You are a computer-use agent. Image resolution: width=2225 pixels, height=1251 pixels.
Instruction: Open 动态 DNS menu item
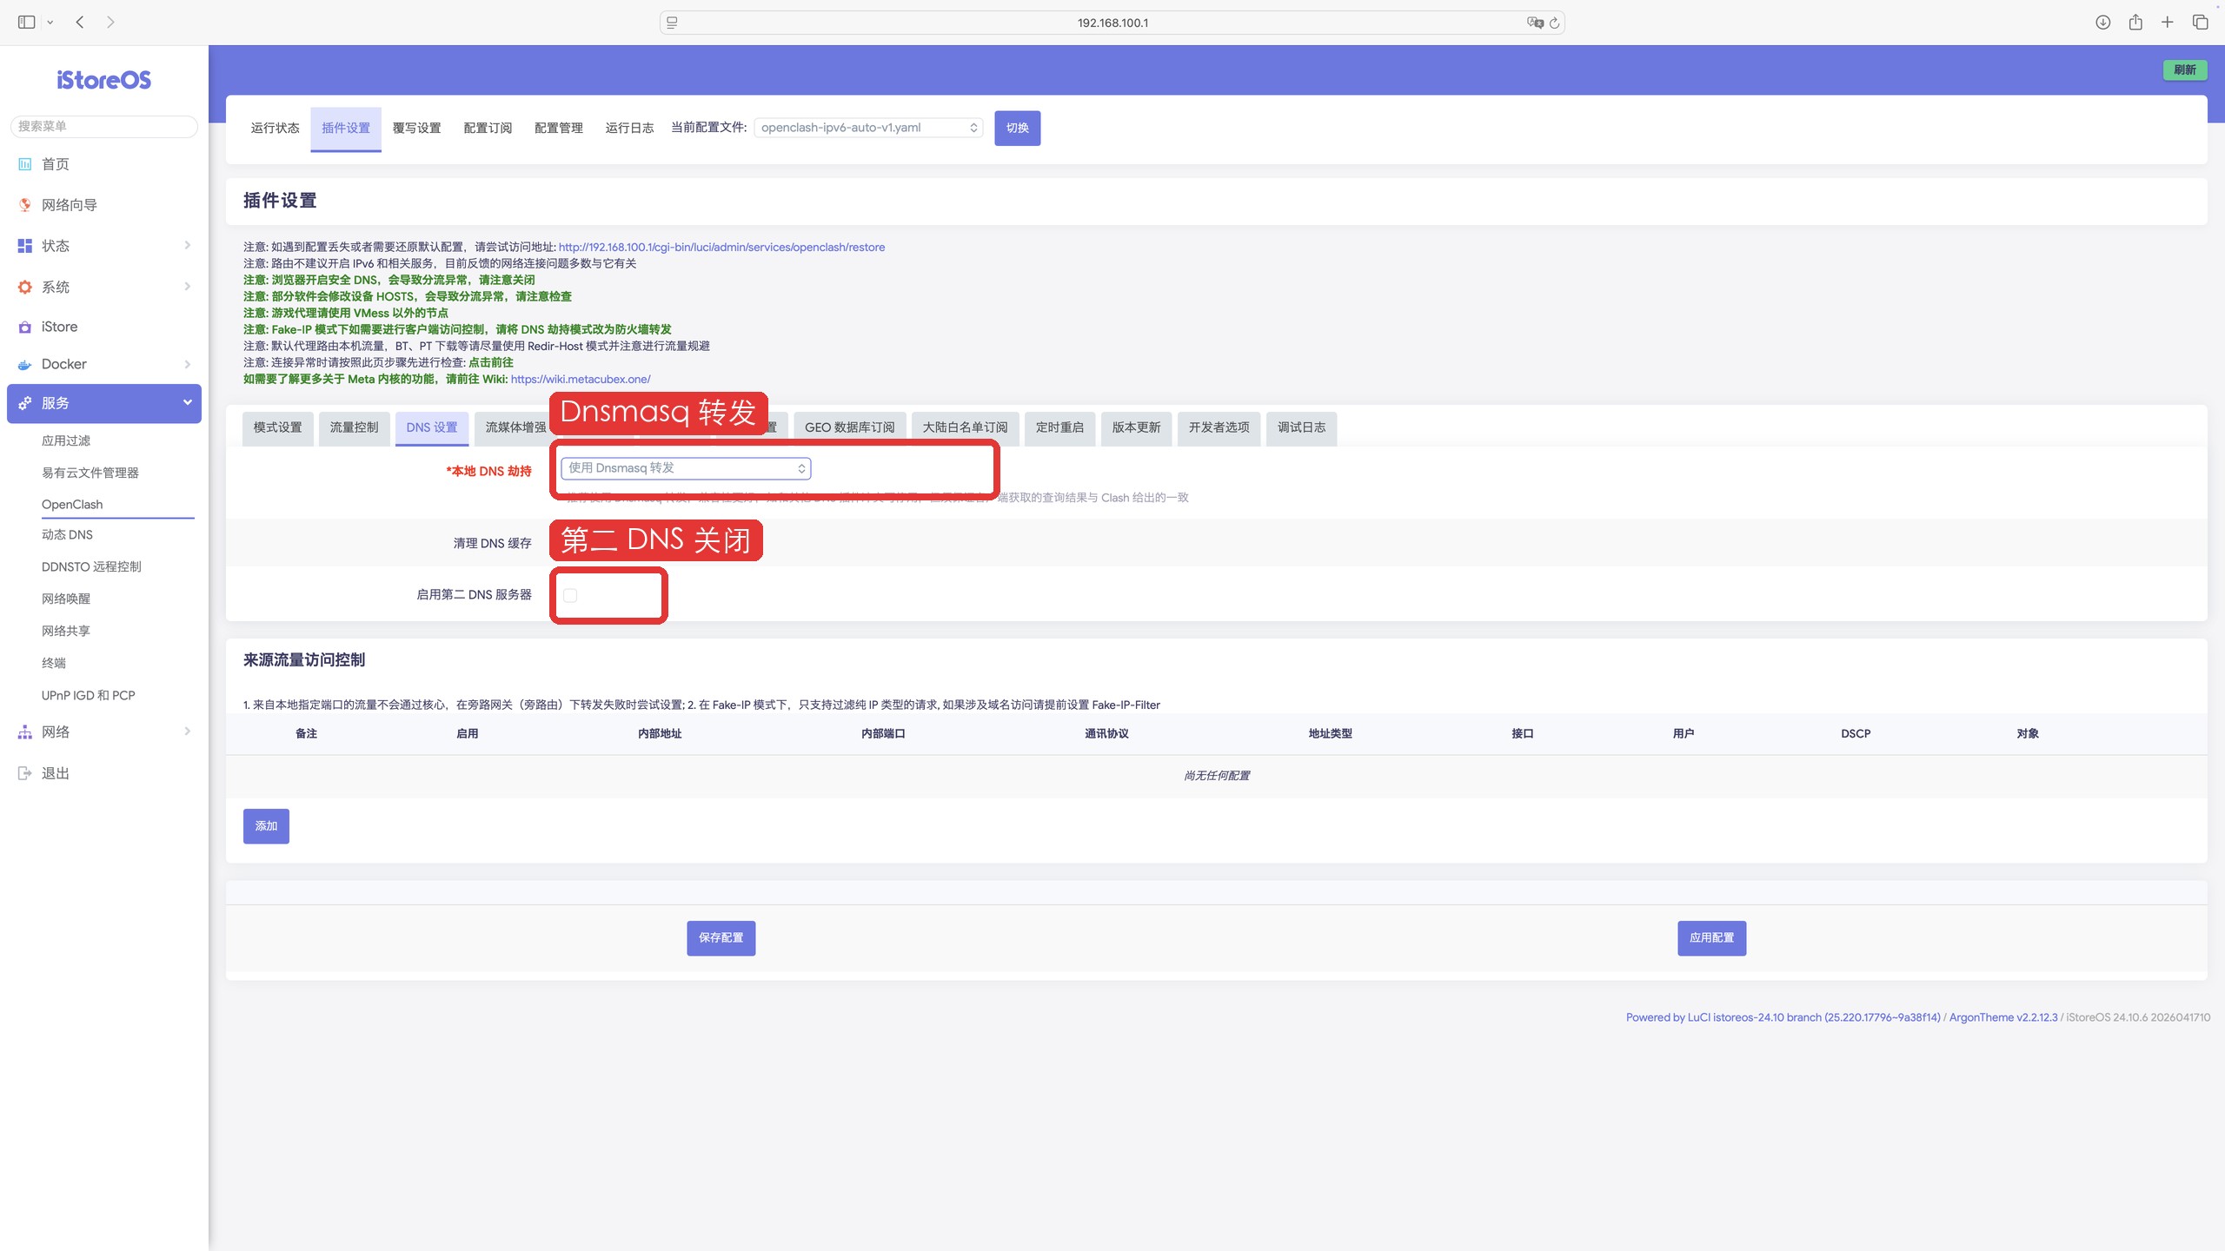pos(67,535)
